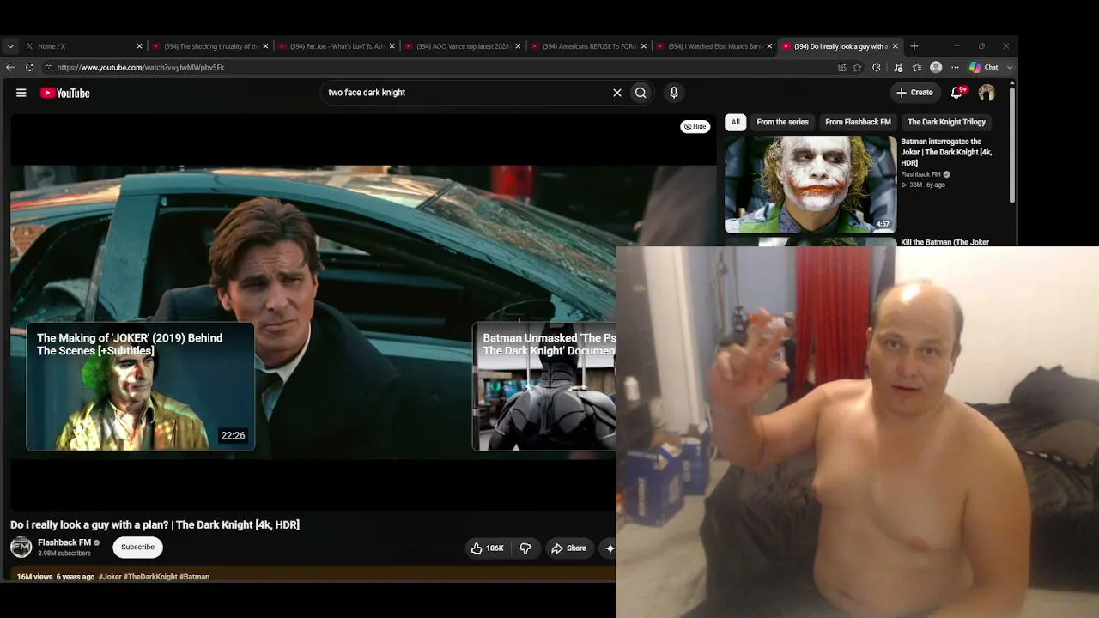Open YouTube notifications bell
1099x618 pixels.
point(956,93)
